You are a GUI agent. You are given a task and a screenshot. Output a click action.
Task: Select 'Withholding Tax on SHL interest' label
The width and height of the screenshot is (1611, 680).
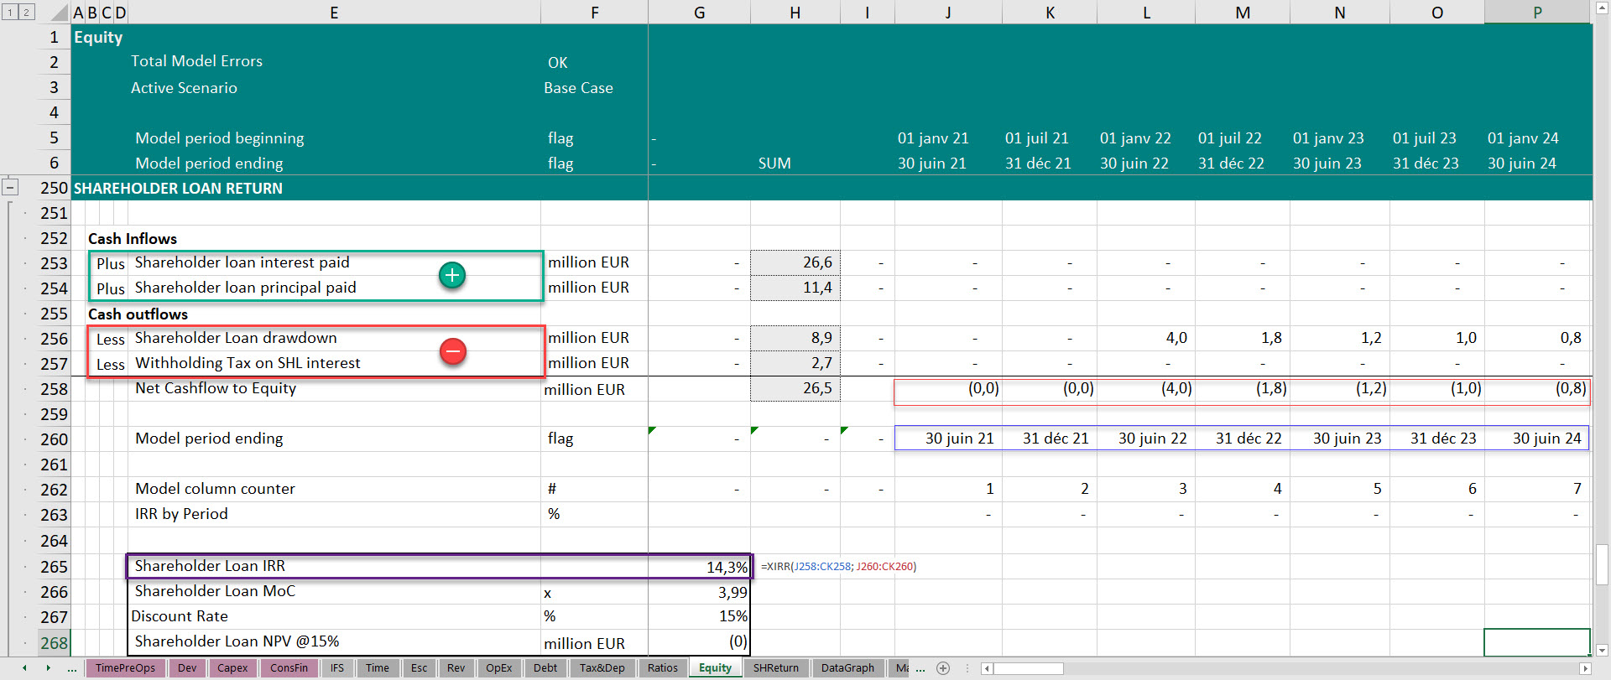[248, 363]
